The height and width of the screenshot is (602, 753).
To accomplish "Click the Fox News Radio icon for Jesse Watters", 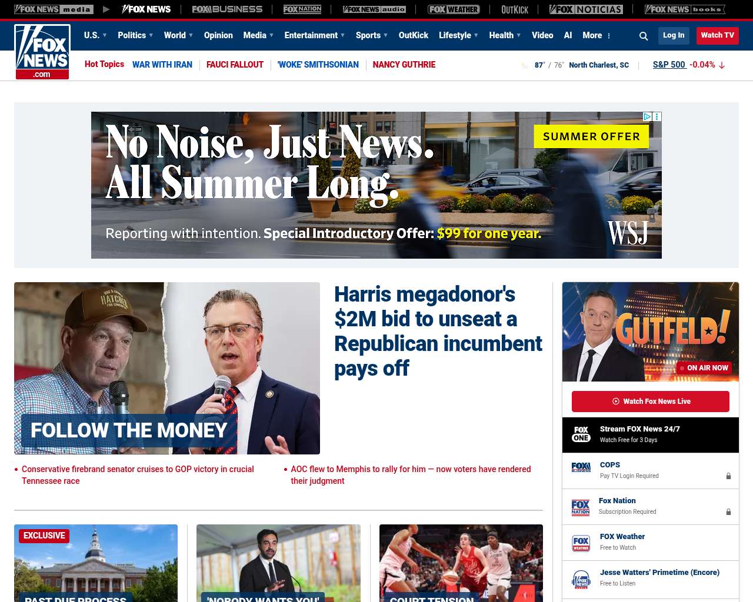I will point(581,579).
